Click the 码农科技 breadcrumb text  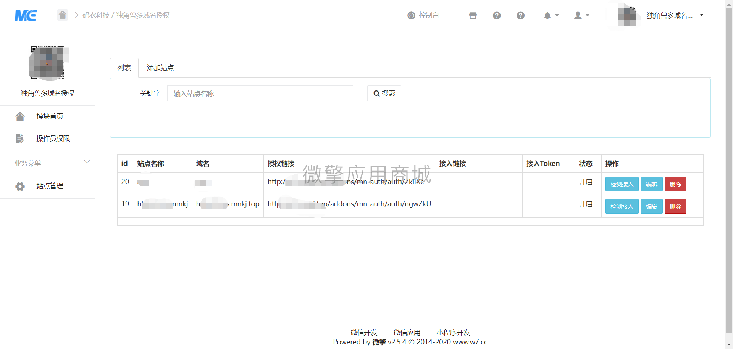(x=96, y=15)
